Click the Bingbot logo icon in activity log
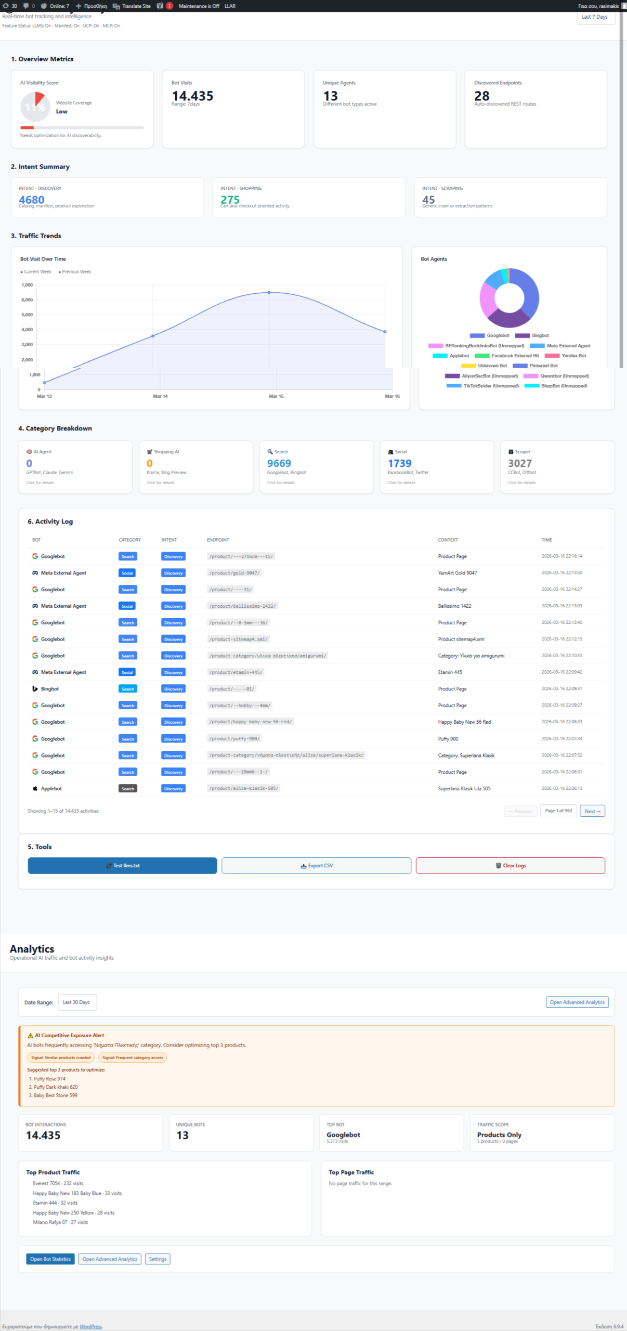 (35, 689)
